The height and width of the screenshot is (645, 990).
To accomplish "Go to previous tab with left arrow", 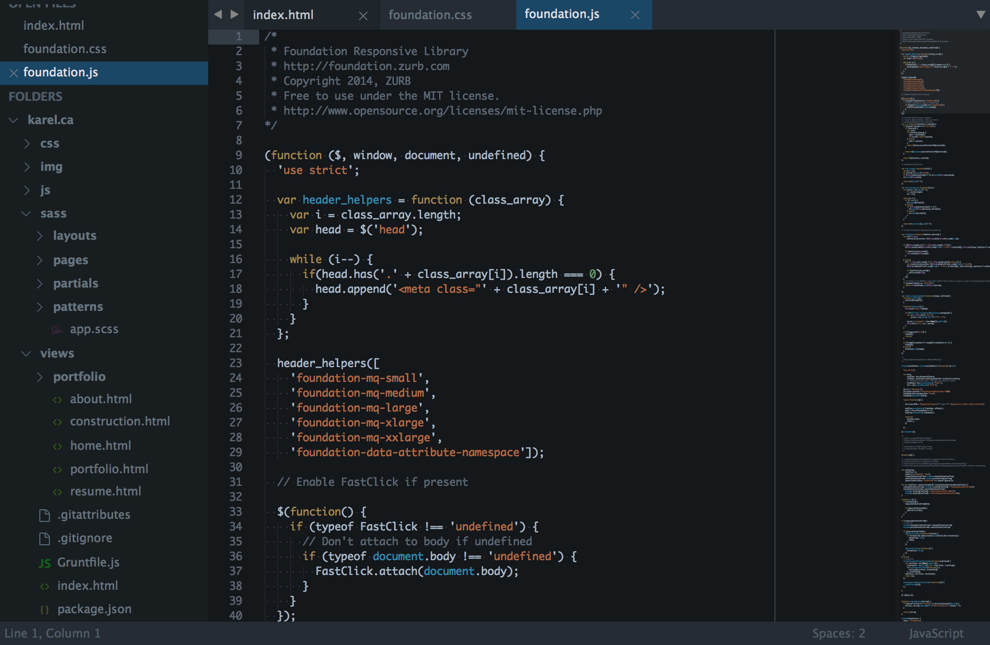I will point(218,14).
